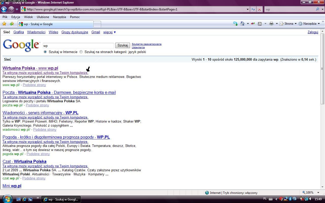This screenshot has height=203, width=325.
Task: Launch Internet Explorer from quick launch
Action: tap(24, 199)
